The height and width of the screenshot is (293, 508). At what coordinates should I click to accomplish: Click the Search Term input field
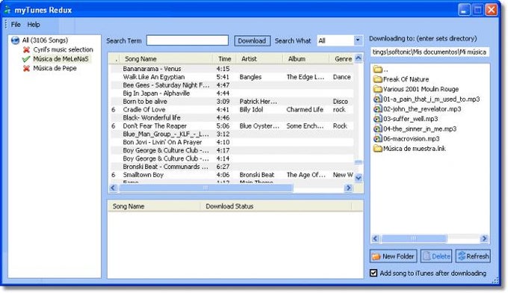pos(188,40)
